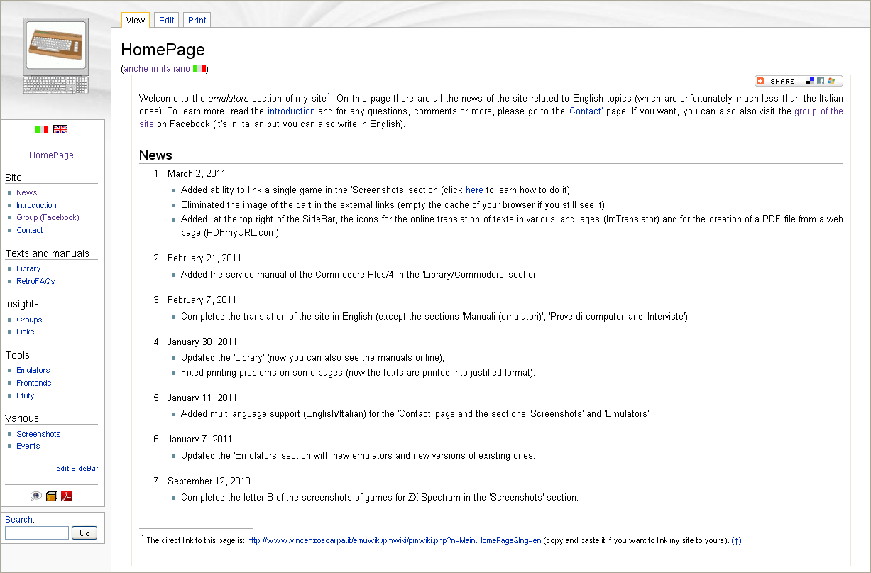Open the direct vincenzoscarpa.it URL in the footnote
The image size is (871, 573).
click(x=394, y=541)
